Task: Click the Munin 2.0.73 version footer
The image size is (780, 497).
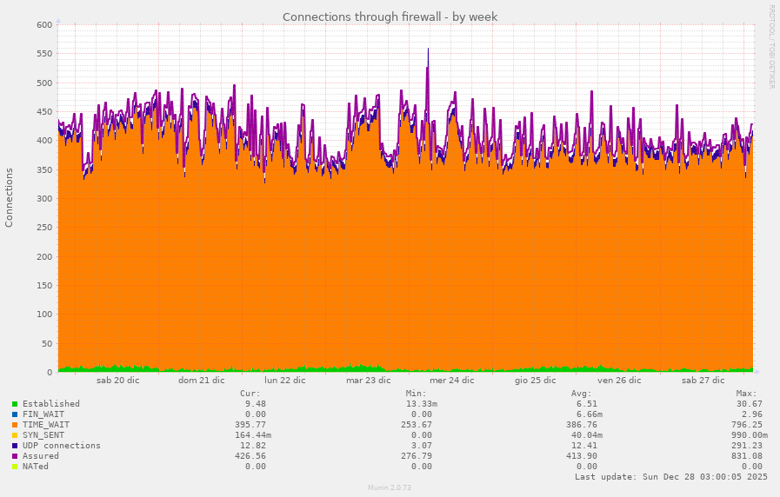Action: click(x=390, y=487)
